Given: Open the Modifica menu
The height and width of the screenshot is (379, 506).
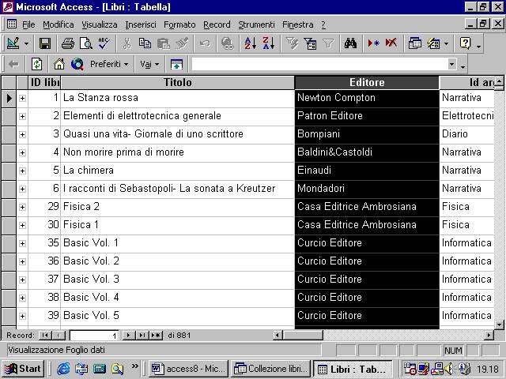Looking at the screenshot, I should click(x=59, y=24).
